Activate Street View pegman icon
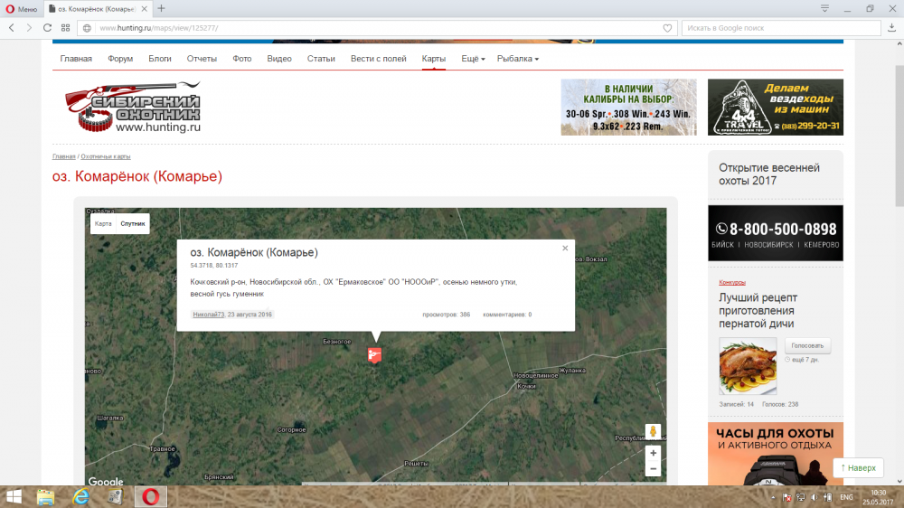Viewport: 904px width, 508px height. (653, 431)
